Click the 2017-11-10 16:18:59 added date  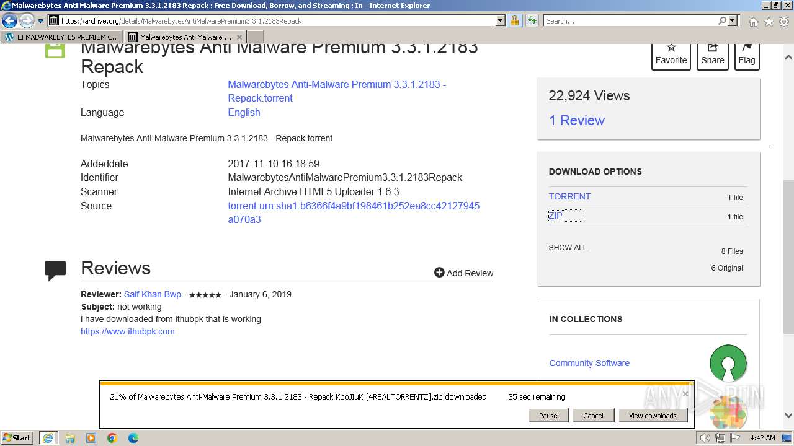(274, 164)
